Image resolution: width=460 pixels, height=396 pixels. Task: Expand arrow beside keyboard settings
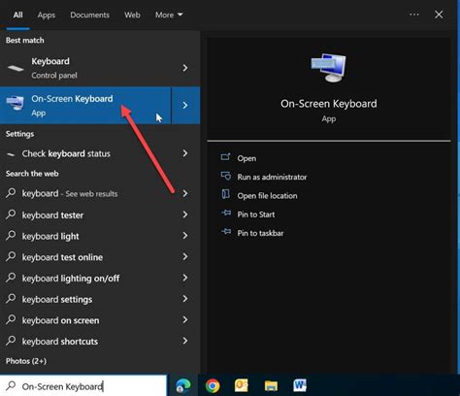185,299
